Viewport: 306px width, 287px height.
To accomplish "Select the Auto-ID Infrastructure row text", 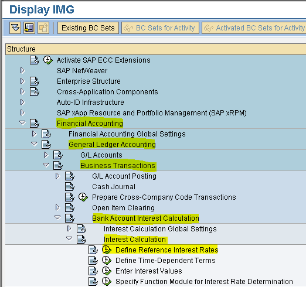I will [90, 102].
